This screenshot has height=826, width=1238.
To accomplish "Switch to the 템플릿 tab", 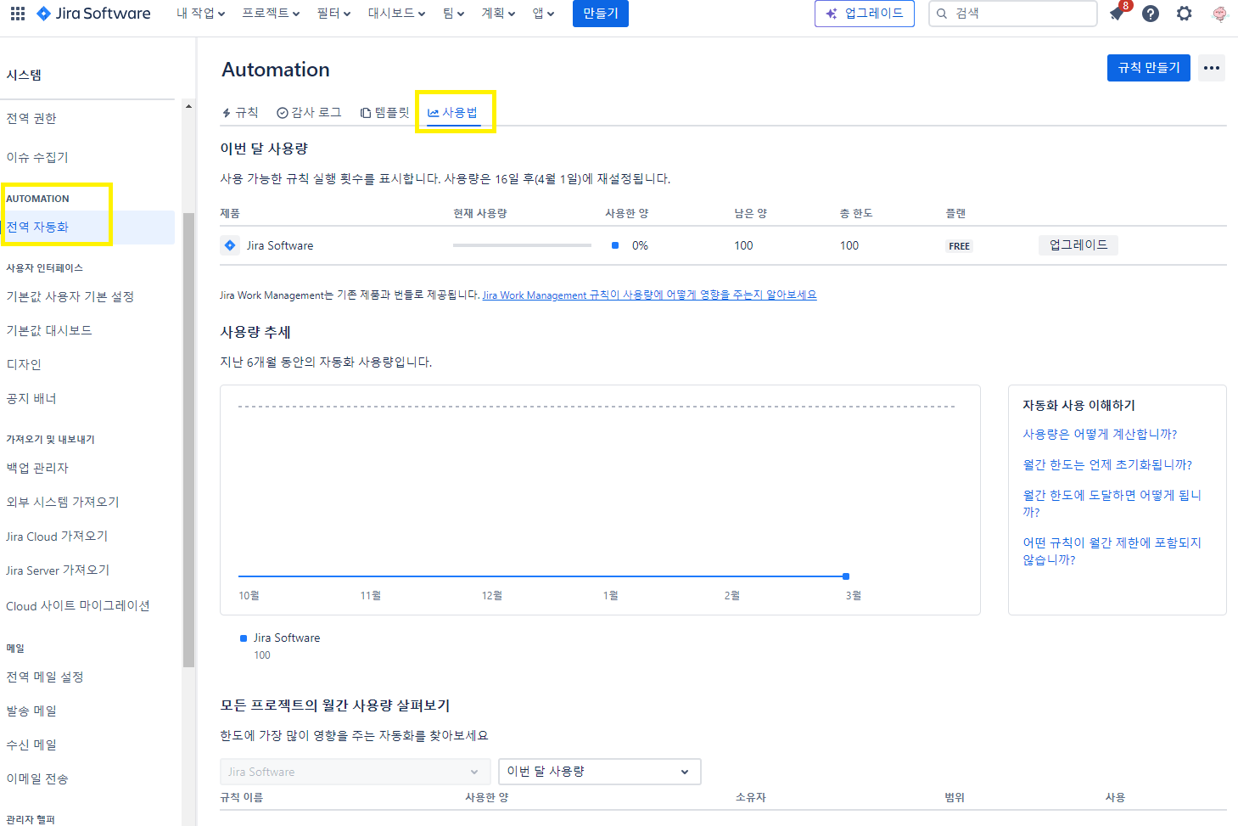I will (384, 112).
